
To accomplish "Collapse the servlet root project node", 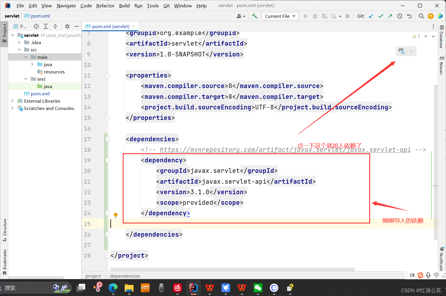I will pos(13,35).
